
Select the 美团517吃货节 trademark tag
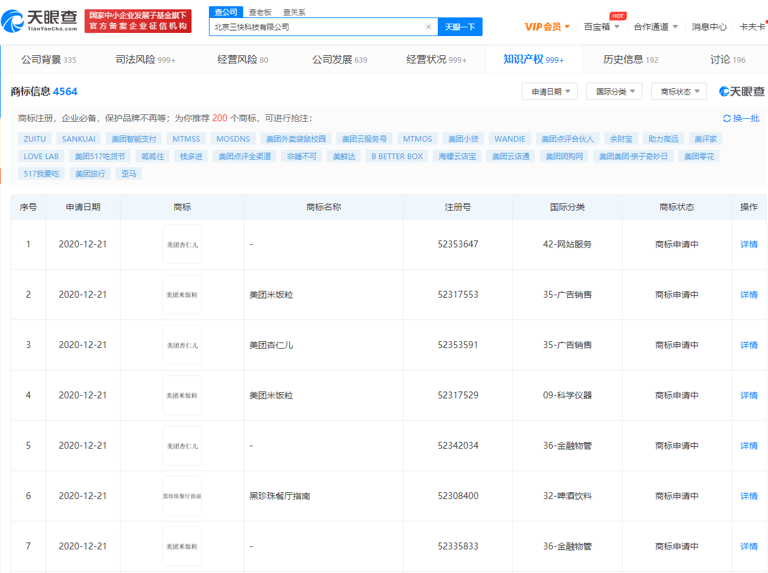(x=100, y=156)
